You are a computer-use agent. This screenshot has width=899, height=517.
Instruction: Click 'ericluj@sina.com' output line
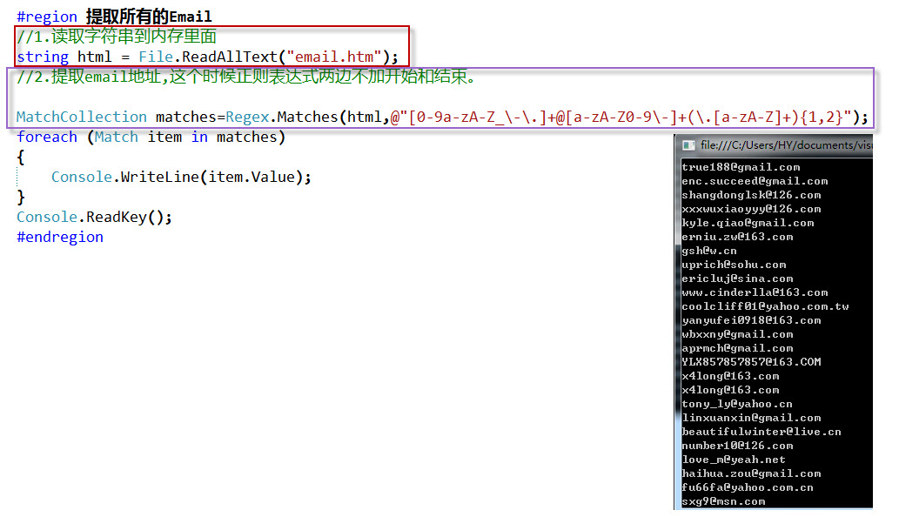737,279
